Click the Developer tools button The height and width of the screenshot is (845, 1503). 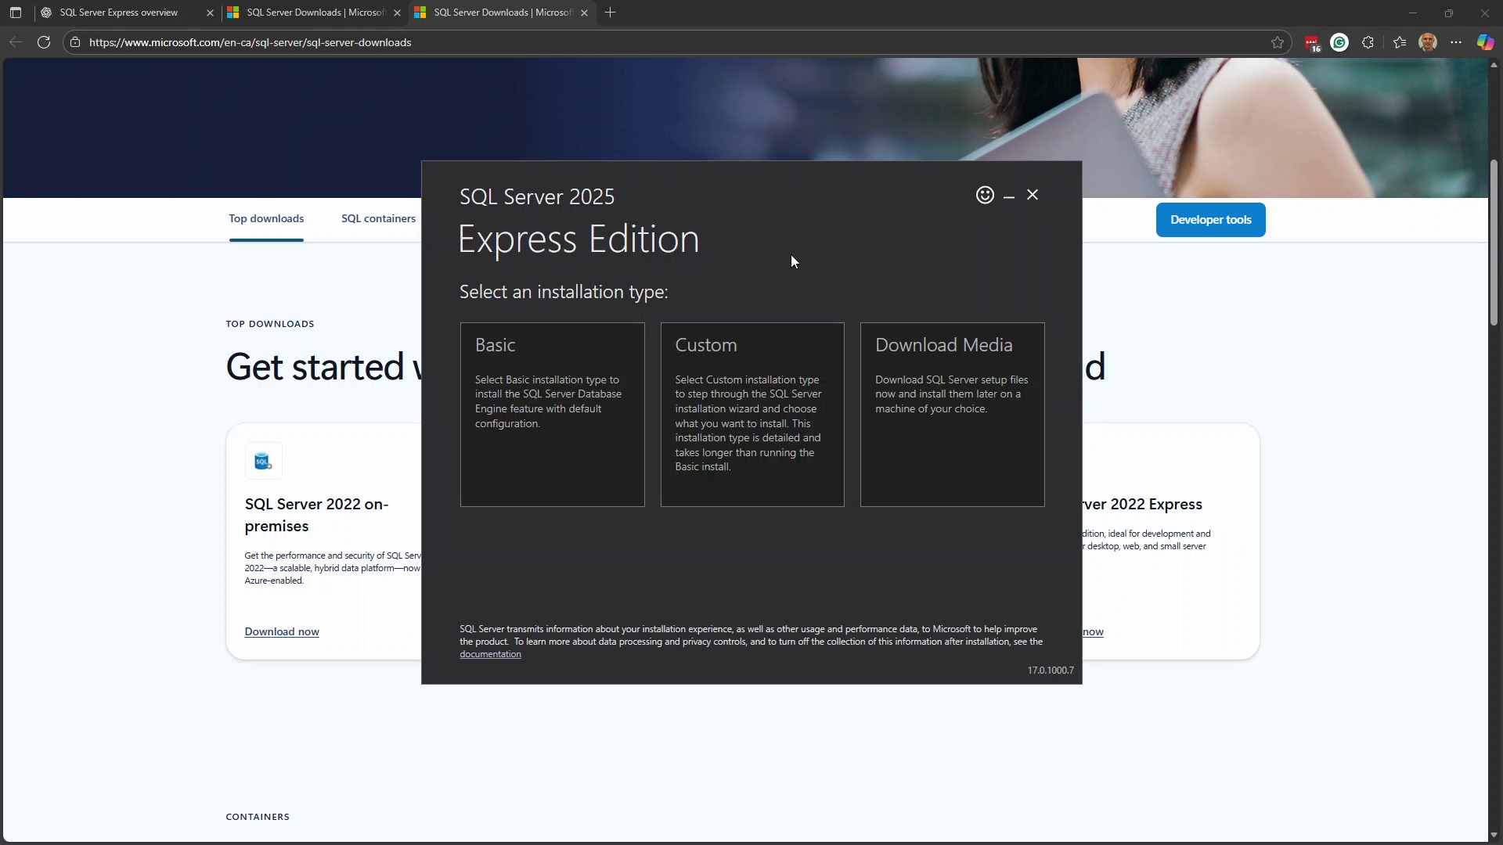point(1210,220)
